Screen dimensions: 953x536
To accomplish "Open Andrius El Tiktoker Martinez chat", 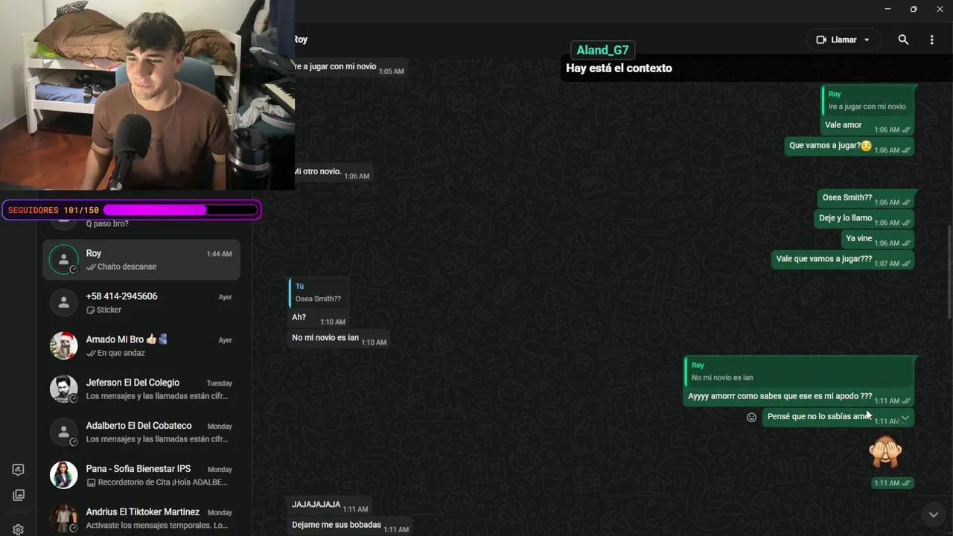I will click(x=141, y=519).
